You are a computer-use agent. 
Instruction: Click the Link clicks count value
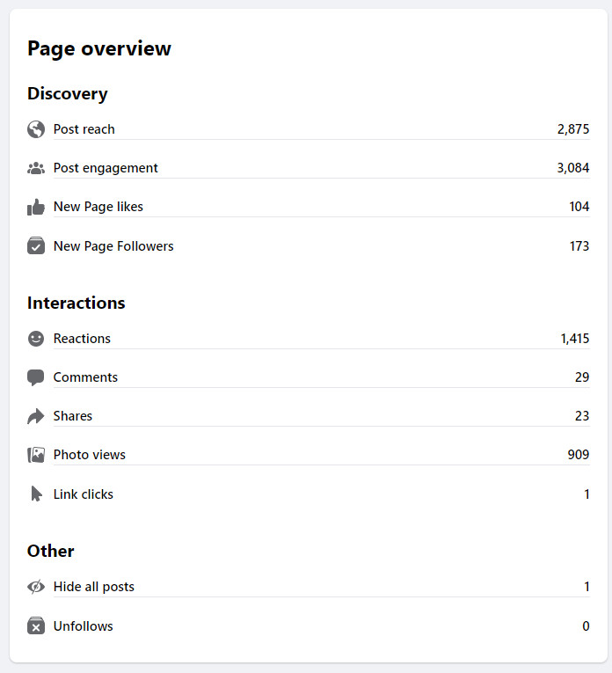[586, 494]
